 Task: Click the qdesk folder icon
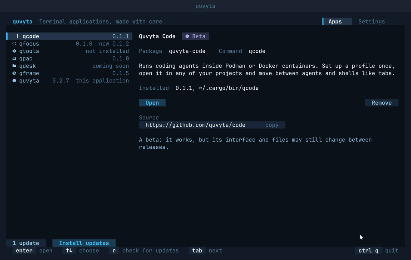coord(14,66)
